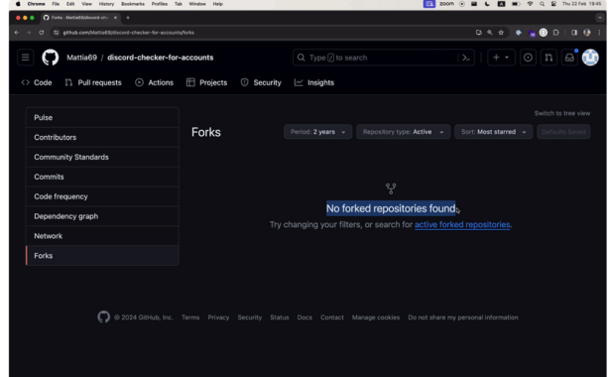Open the Manage cookies footer link
The image size is (611, 377).
pyautogui.click(x=376, y=317)
